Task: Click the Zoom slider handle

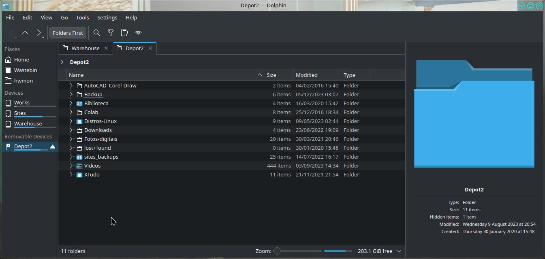Action: click(x=277, y=251)
